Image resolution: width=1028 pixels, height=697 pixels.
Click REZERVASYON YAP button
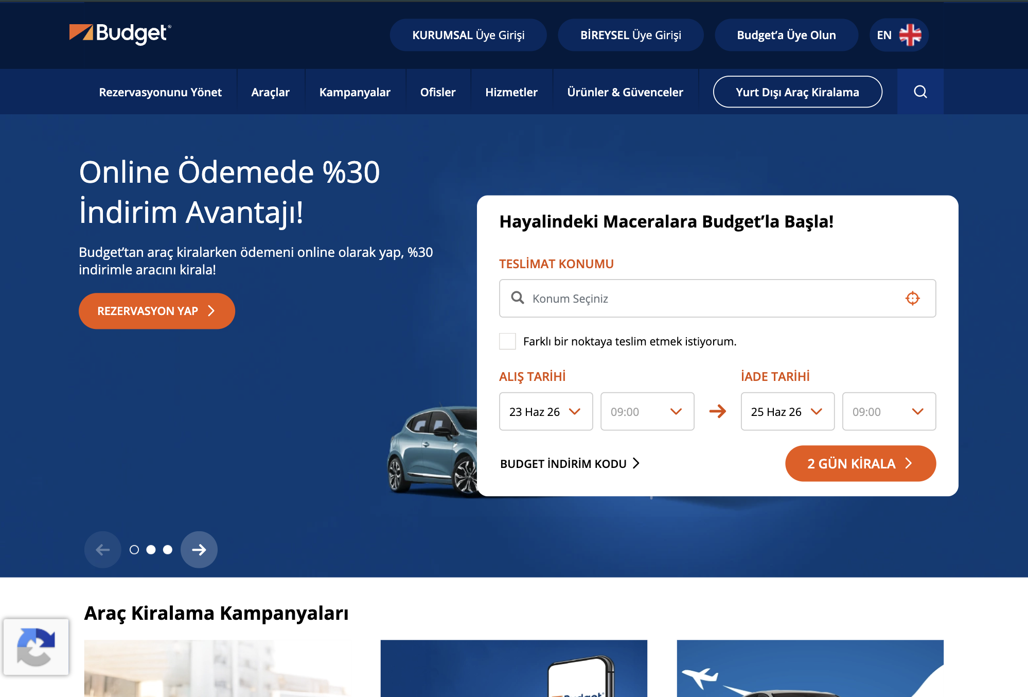(157, 311)
